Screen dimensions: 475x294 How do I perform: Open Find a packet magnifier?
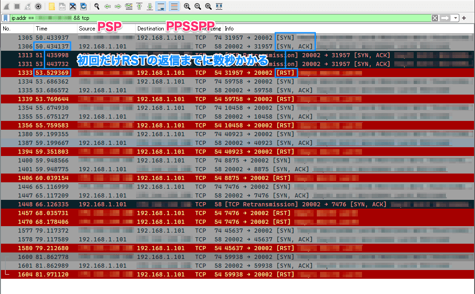pos(97,6)
